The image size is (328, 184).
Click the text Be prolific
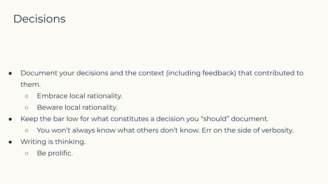(55, 153)
